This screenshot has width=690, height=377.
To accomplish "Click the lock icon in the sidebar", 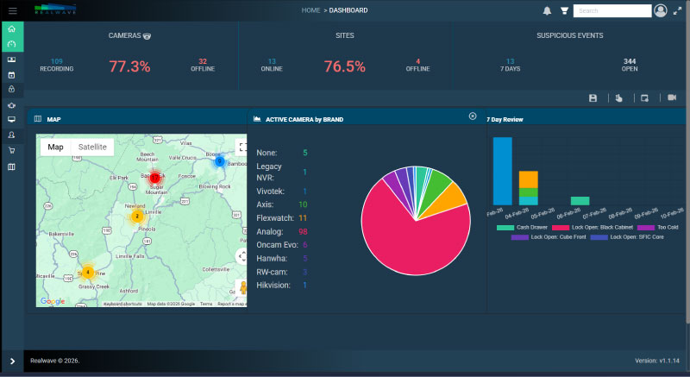I will [x=12, y=89].
